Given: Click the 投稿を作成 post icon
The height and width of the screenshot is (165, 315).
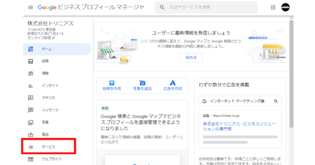Looking at the screenshot, I should pyautogui.click(x=112, y=83).
